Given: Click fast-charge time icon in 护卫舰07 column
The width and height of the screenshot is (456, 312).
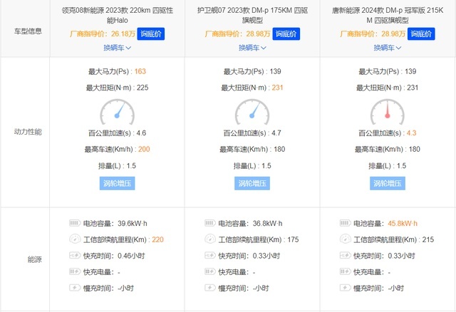Looking at the screenshot, I should 210,255.
